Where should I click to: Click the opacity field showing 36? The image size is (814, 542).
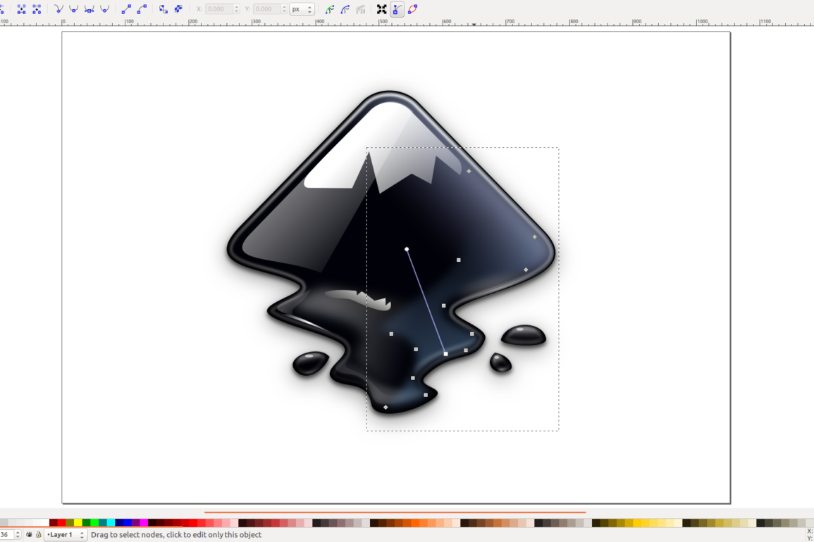7,534
